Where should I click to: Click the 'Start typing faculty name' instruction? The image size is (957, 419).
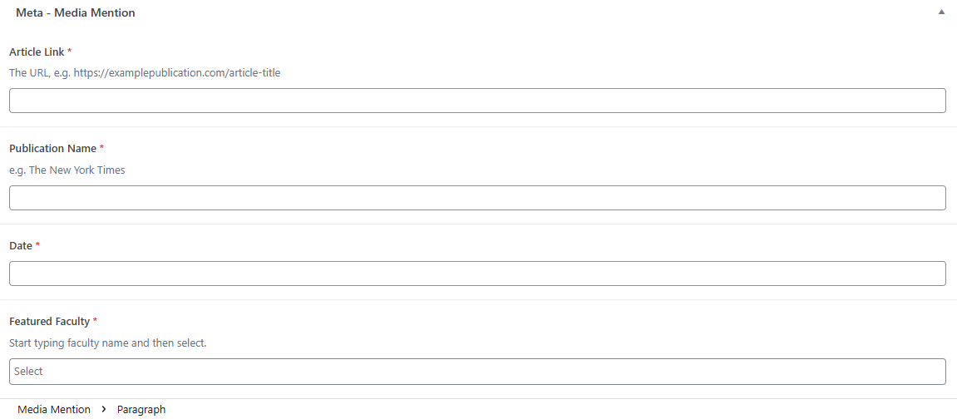tap(107, 343)
